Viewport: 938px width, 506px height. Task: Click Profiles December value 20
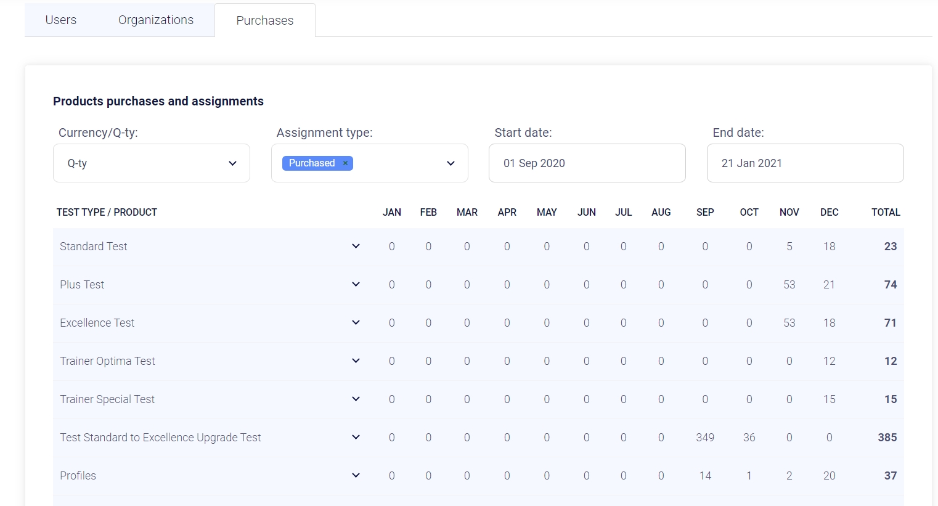(x=830, y=476)
